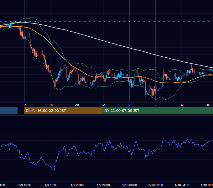Click the hour label 0 on upper axis
Screen dimensions: 213x188
(x=129, y=105)
